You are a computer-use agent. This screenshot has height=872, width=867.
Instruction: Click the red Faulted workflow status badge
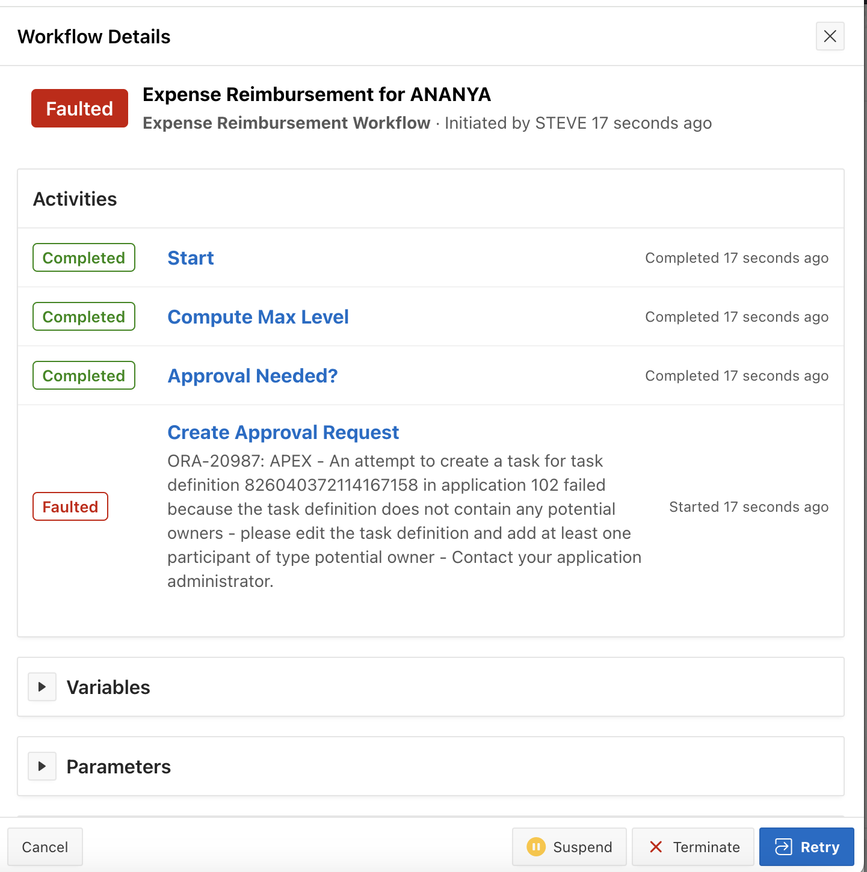[x=79, y=108]
